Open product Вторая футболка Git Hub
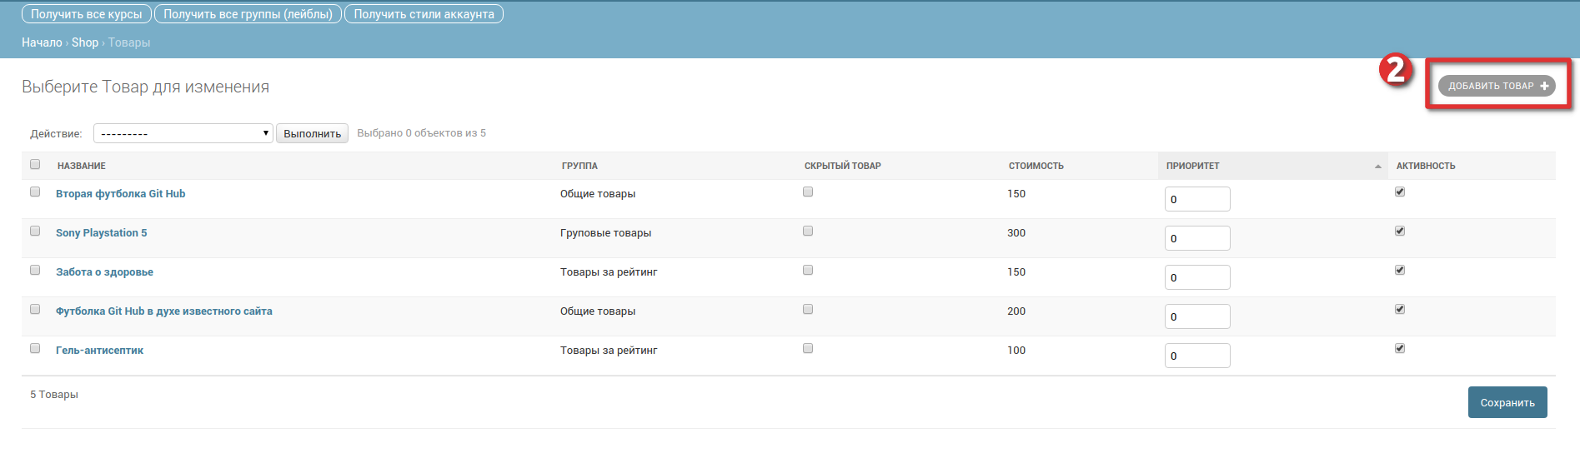 (120, 194)
